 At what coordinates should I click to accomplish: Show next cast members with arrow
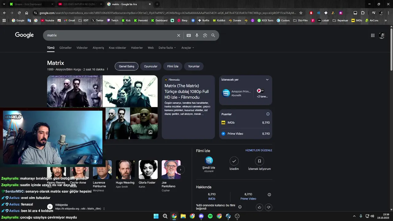181,169
